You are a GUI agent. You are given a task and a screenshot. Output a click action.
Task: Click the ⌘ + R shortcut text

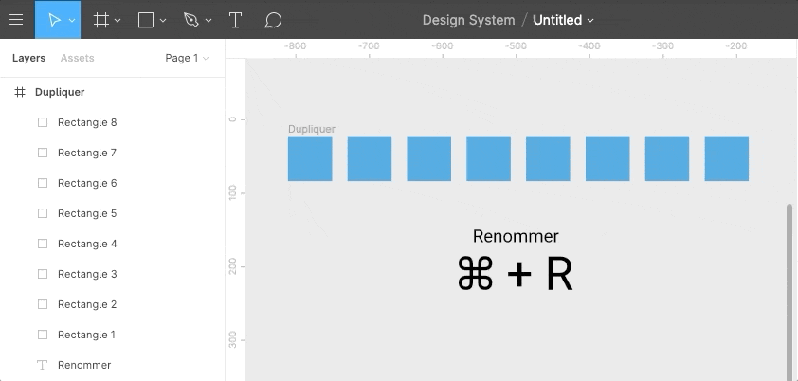click(x=515, y=274)
